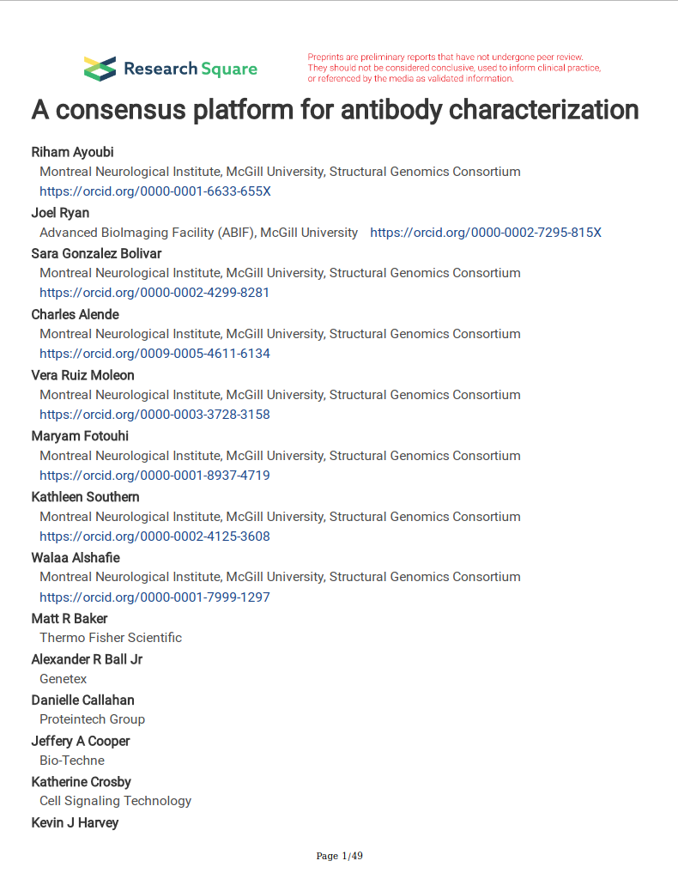
Task: Click the Cell Signaling Technology affiliation
Action: (x=115, y=801)
